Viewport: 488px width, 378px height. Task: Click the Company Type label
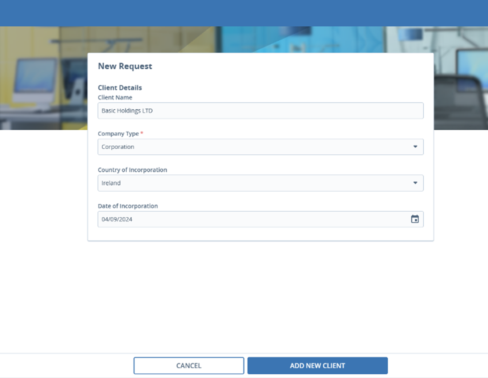118,134
